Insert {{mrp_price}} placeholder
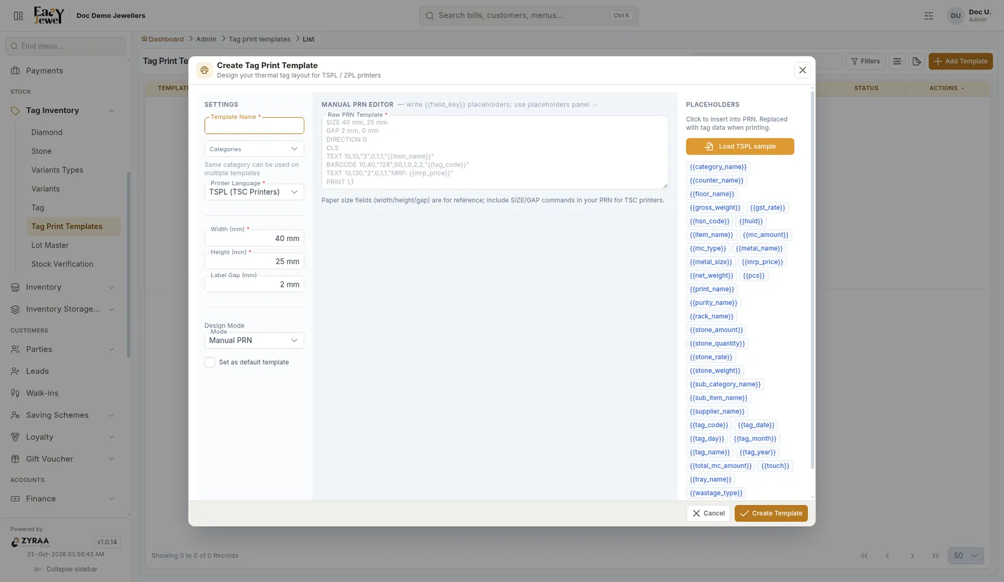 (x=762, y=262)
